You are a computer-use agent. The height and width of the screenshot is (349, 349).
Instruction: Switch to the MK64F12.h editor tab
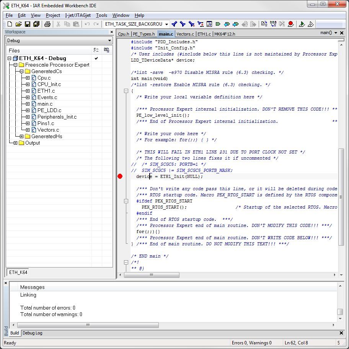(x=225, y=34)
